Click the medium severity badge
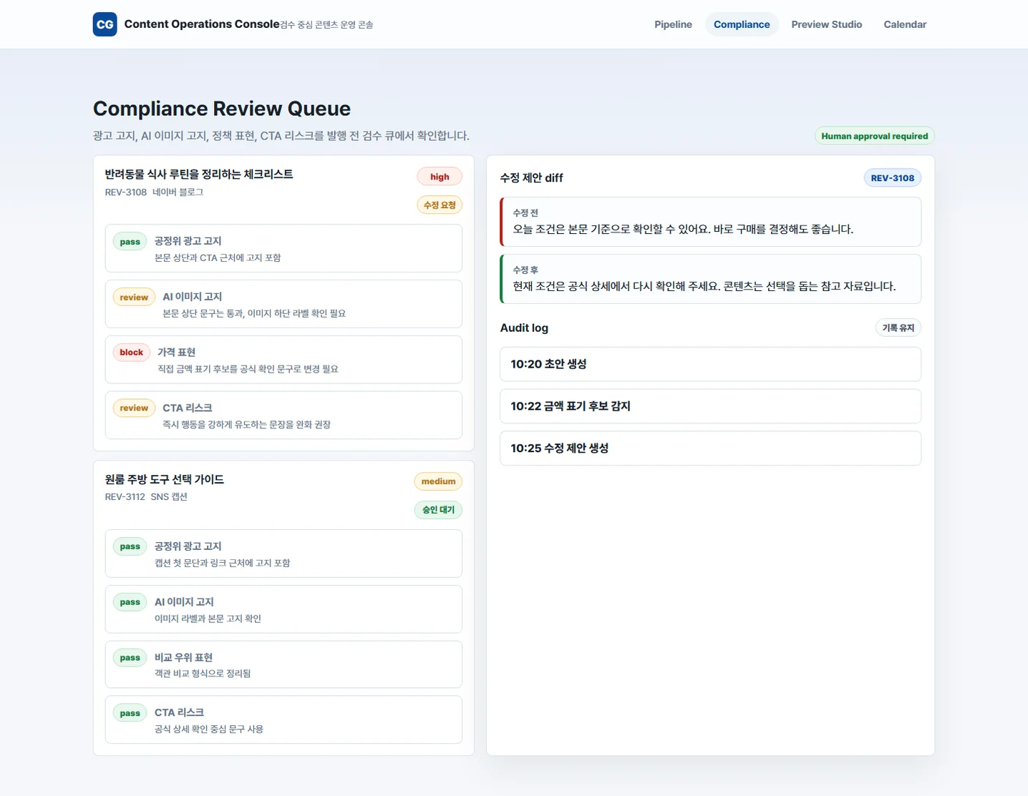Screen dimensions: 1028x796 pos(438,481)
